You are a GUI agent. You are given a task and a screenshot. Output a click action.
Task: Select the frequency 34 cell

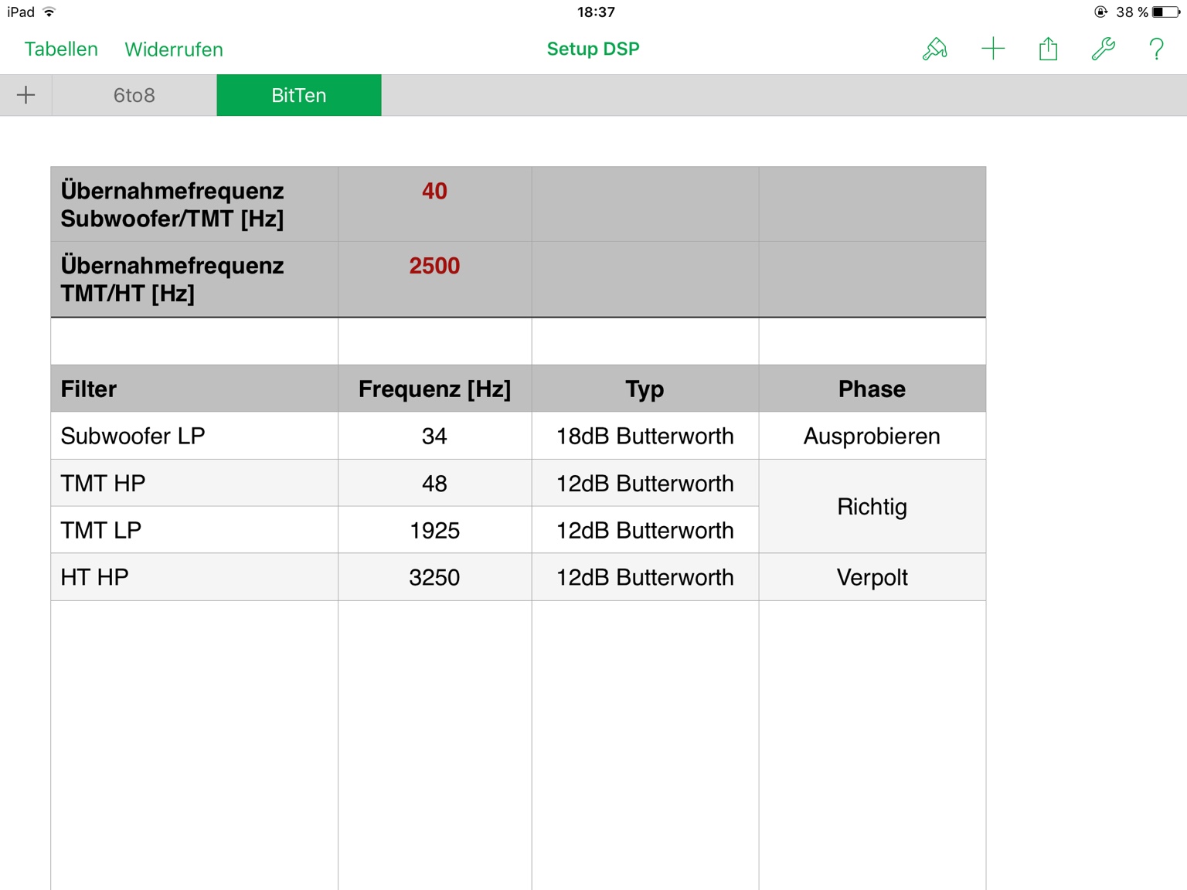(434, 436)
